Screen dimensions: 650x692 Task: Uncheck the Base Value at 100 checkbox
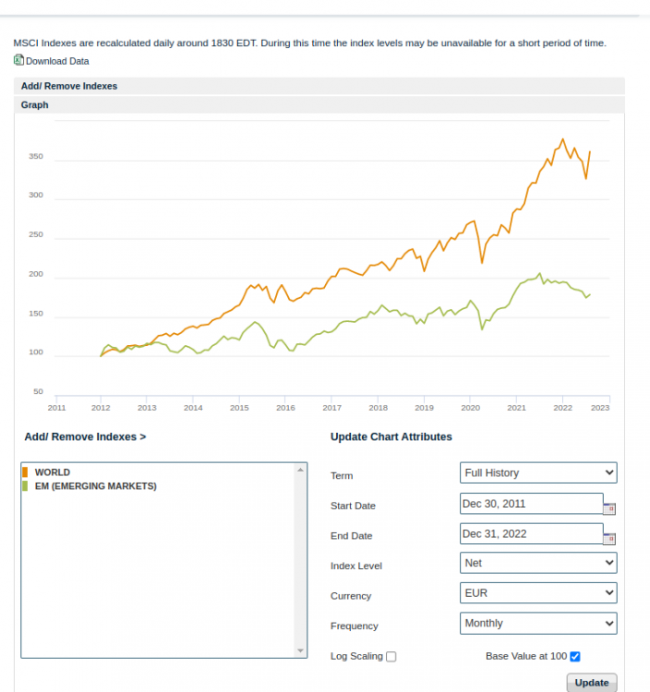coord(575,656)
